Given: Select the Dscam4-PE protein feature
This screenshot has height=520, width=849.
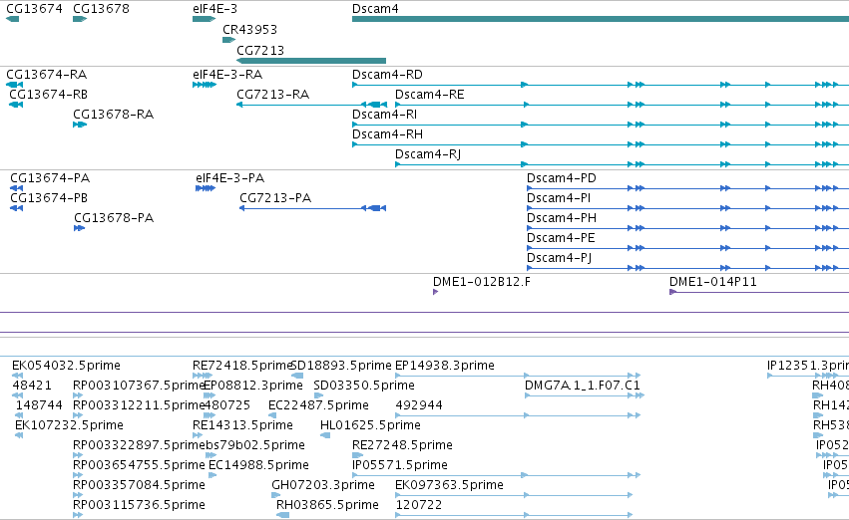Looking at the screenshot, I should (x=687, y=248).
